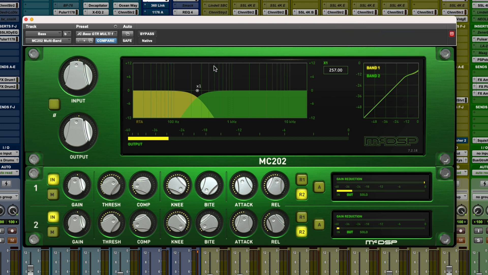Select BAND 2 in the curve display

pyautogui.click(x=373, y=76)
